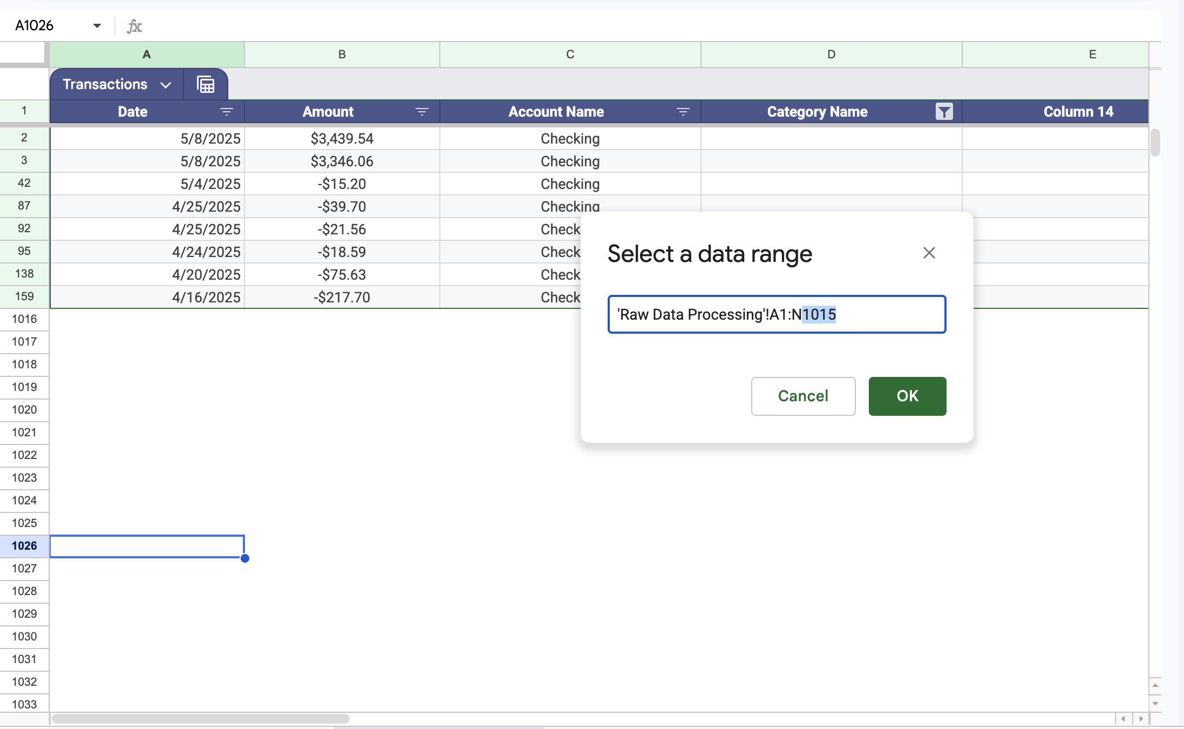Open the Account Name column filter icon
Viewport: 1184px width, 729px height.
pyautogui.click(x=683, y=112)
